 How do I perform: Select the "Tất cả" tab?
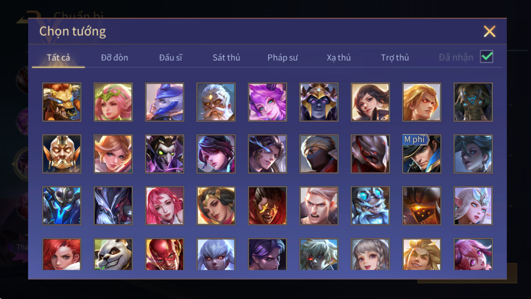click(x=58, y=57)
